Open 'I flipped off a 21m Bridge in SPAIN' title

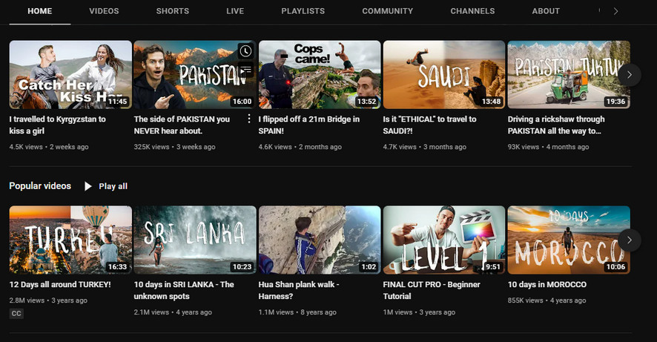(308, 125)
